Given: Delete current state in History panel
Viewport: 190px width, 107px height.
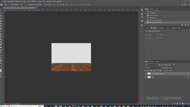Looking at the screenshot, I should [x=188, y=25].
